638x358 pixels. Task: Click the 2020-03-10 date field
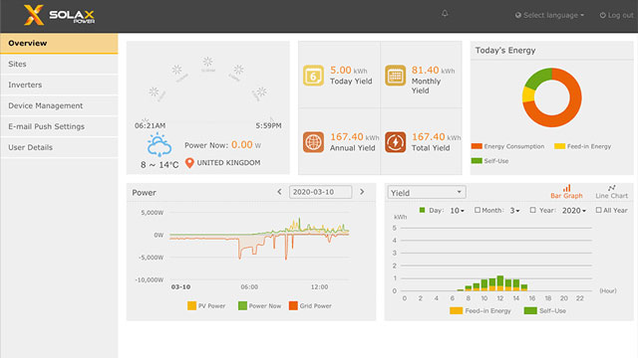[x=320, y=192]
